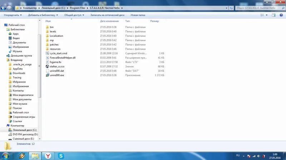Open the clock showing 1:00 27.05.2016
Viewport: 286px width, 160px height.
point(275,156)
